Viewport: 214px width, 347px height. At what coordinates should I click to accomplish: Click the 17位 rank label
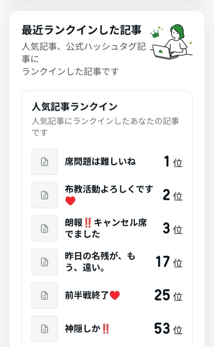[169, 262]
